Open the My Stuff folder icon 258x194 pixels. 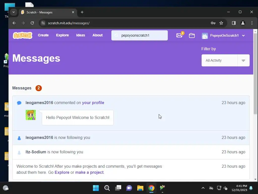click(x=192, y=35)
